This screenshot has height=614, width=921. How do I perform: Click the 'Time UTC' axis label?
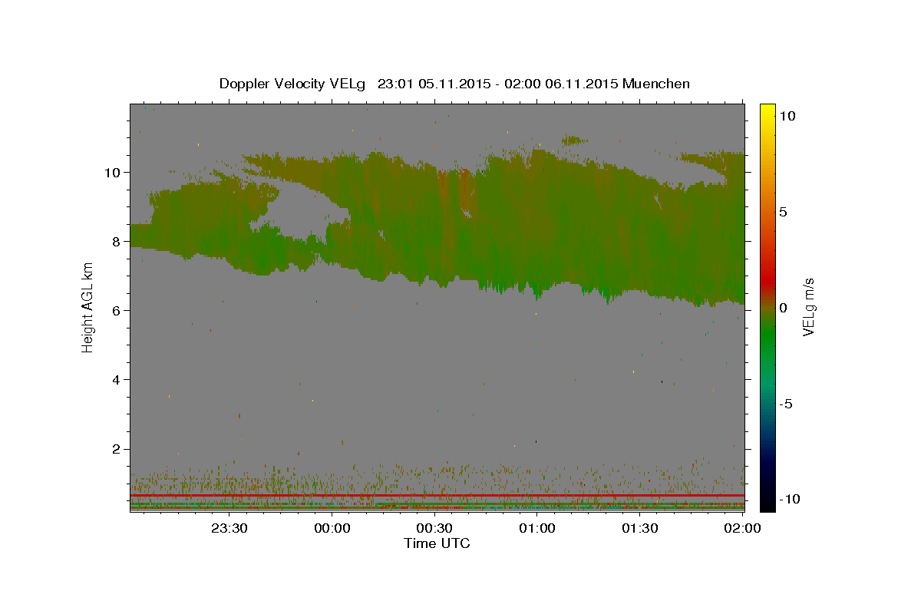[x=437, y=543]
